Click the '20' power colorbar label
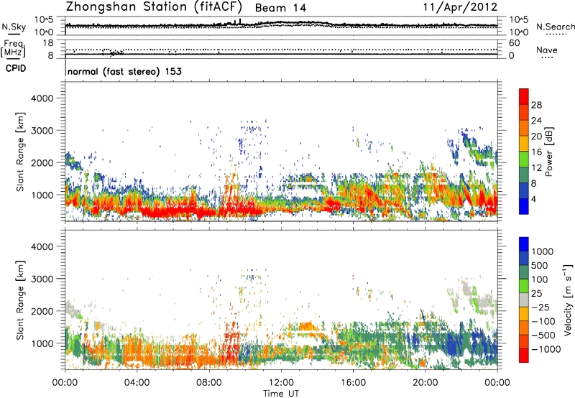This screenshot has height=398, width=575. tap(536, 136)
